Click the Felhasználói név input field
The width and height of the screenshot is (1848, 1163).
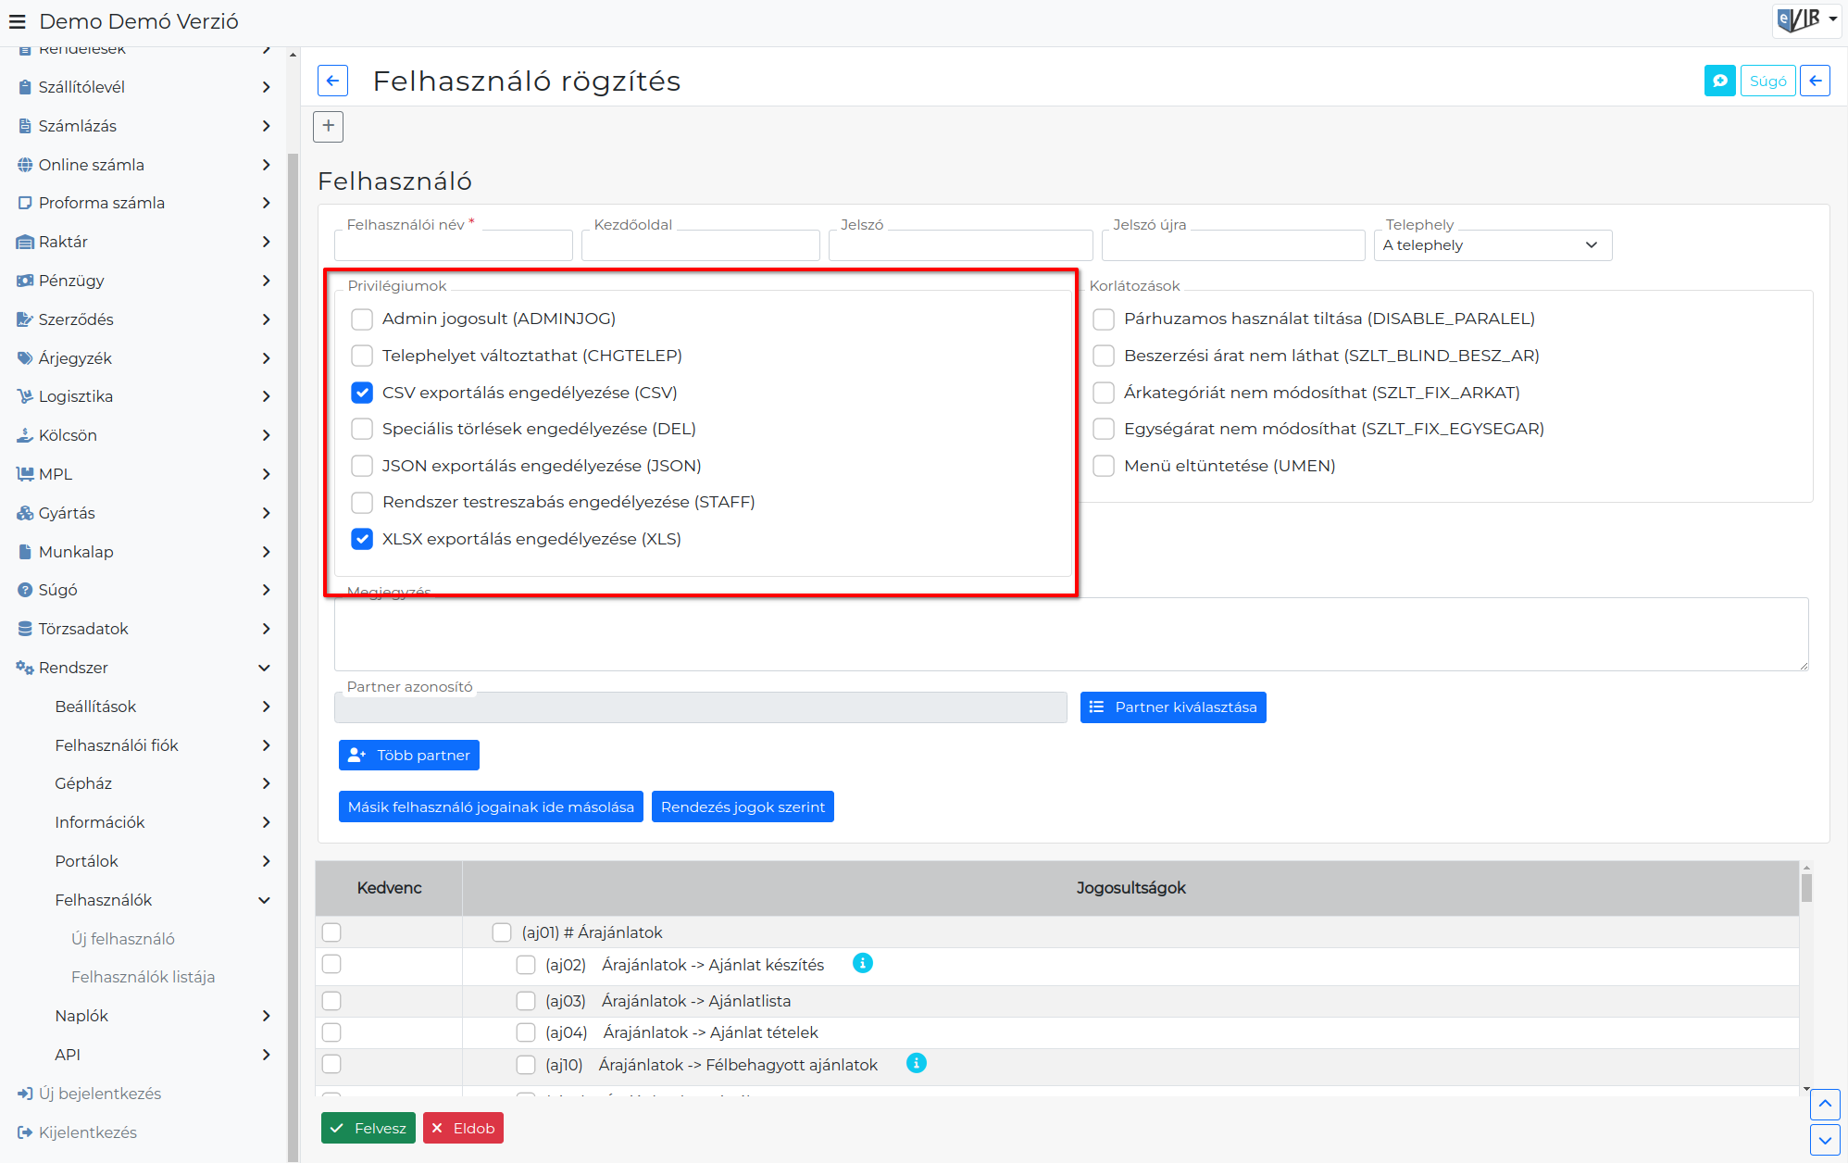[453, 245]
